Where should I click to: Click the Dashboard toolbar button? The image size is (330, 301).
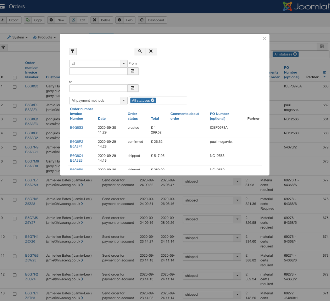pos(152,20)
